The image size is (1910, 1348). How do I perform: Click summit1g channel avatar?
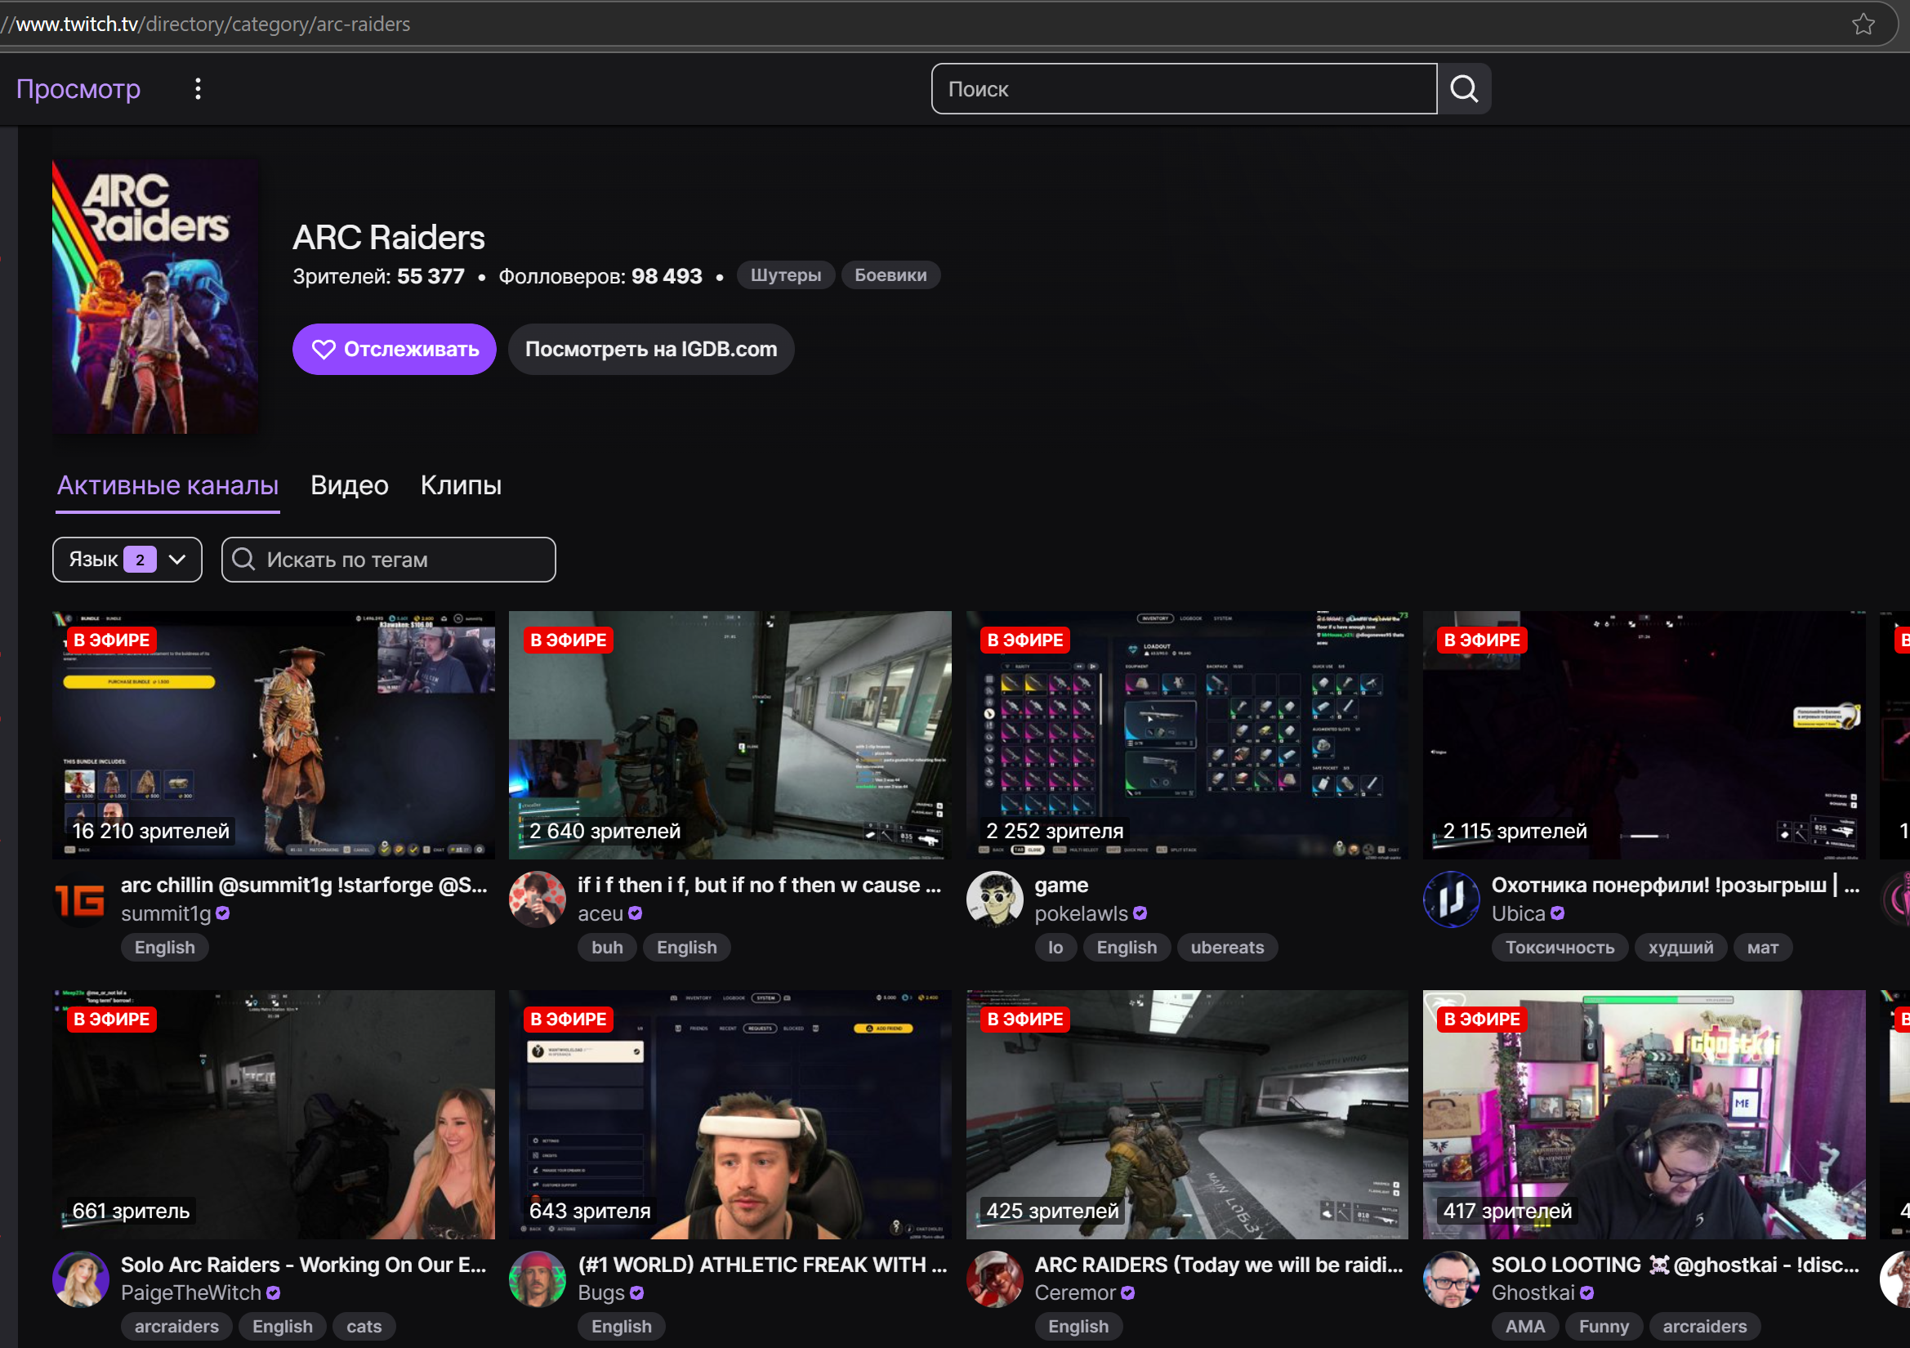pos(81,899)
